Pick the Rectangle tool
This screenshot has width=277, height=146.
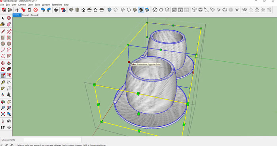coord(3,38)
